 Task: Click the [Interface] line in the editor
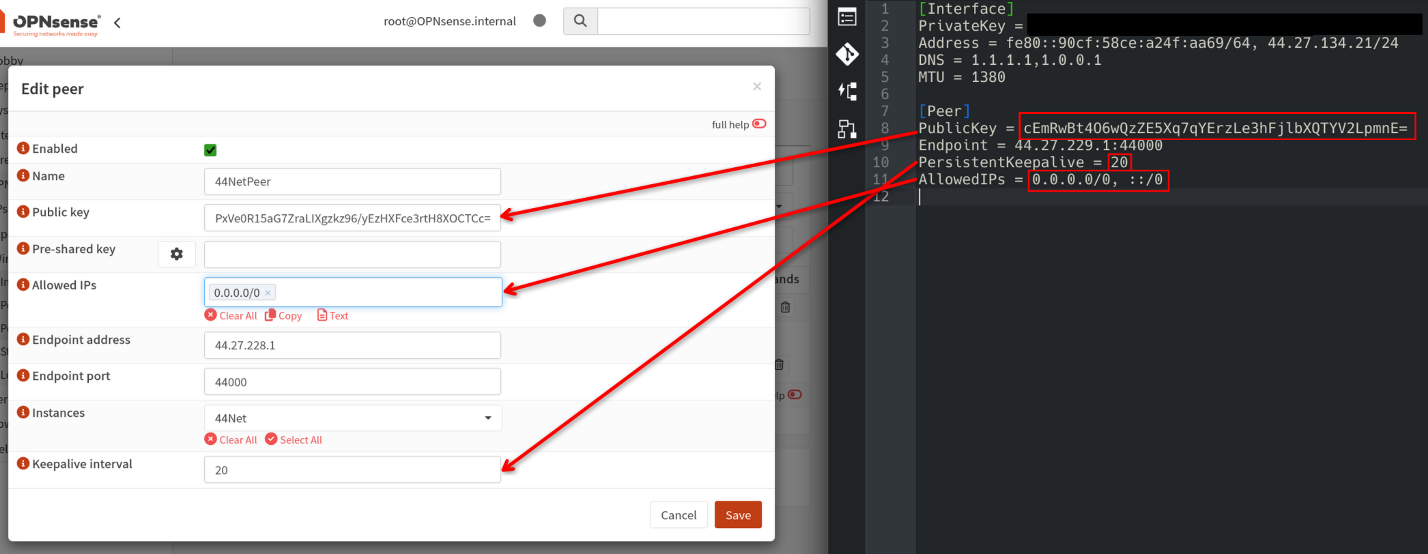click(x=966, y=9)
